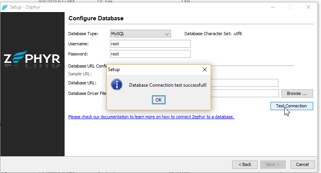Click the Database URL text field

tap(244, 83)
